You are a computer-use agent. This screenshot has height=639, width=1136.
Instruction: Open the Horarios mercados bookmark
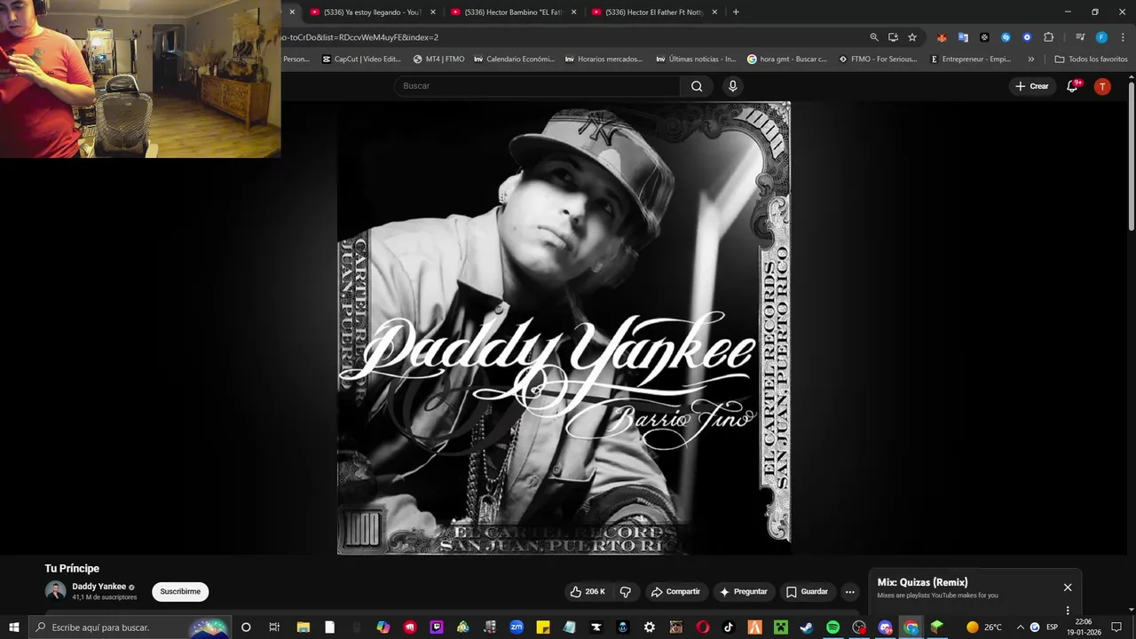(603, 59)
